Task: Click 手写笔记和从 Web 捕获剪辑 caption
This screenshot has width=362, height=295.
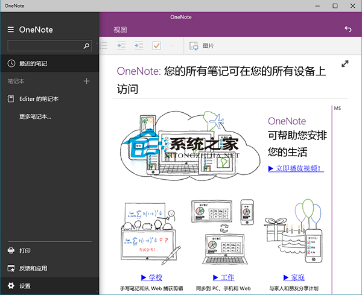Action: pos(151,288)
